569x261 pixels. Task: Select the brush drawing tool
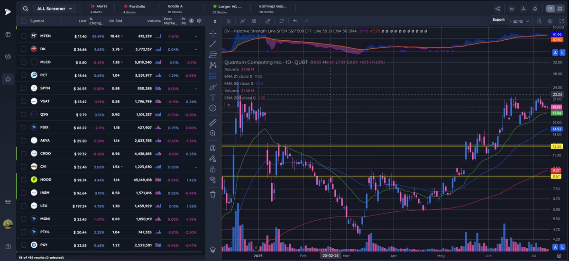click(x=213, y=86)
